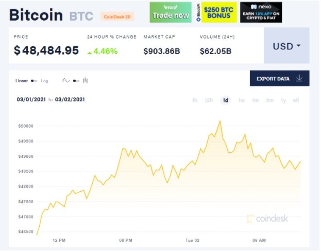Click the start date 03/01/2021
This screenshot has width=321, height=252.
tap(31, 100)
